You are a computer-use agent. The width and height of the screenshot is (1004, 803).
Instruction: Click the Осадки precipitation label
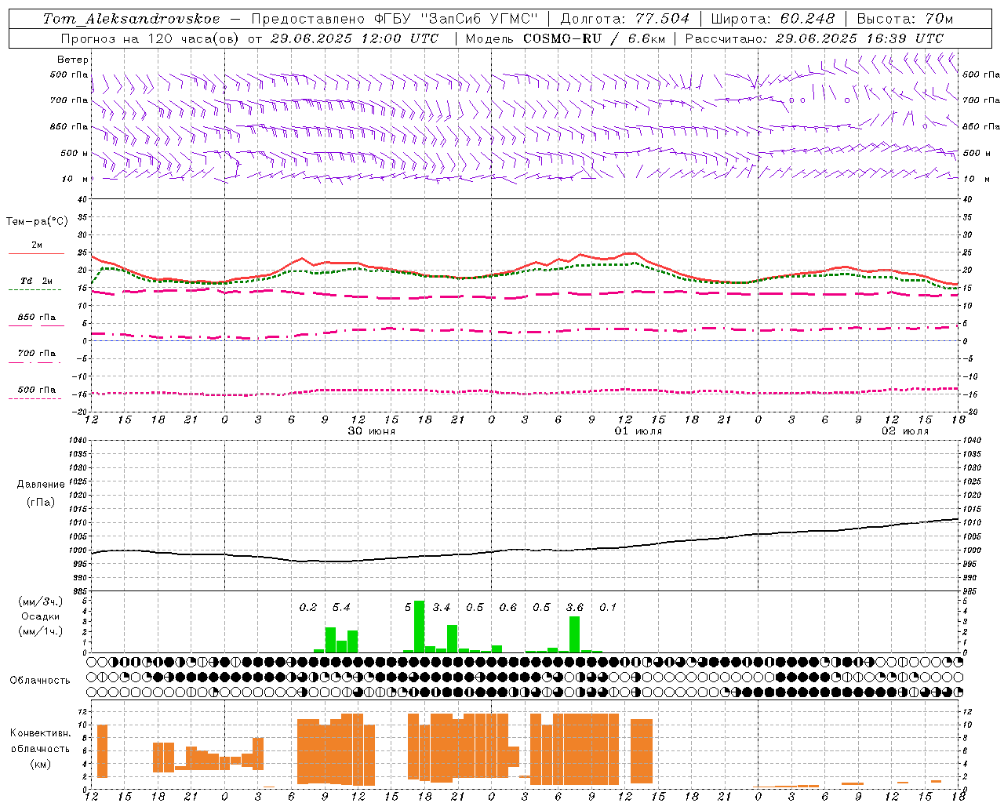(41, 616)
